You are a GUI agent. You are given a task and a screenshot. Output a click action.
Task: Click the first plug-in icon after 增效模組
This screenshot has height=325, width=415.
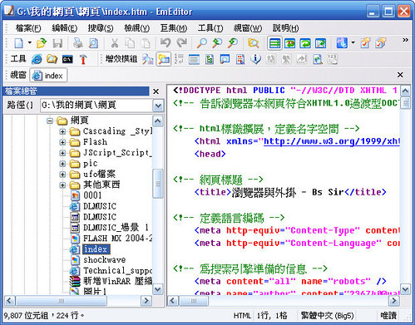(148, 59)
